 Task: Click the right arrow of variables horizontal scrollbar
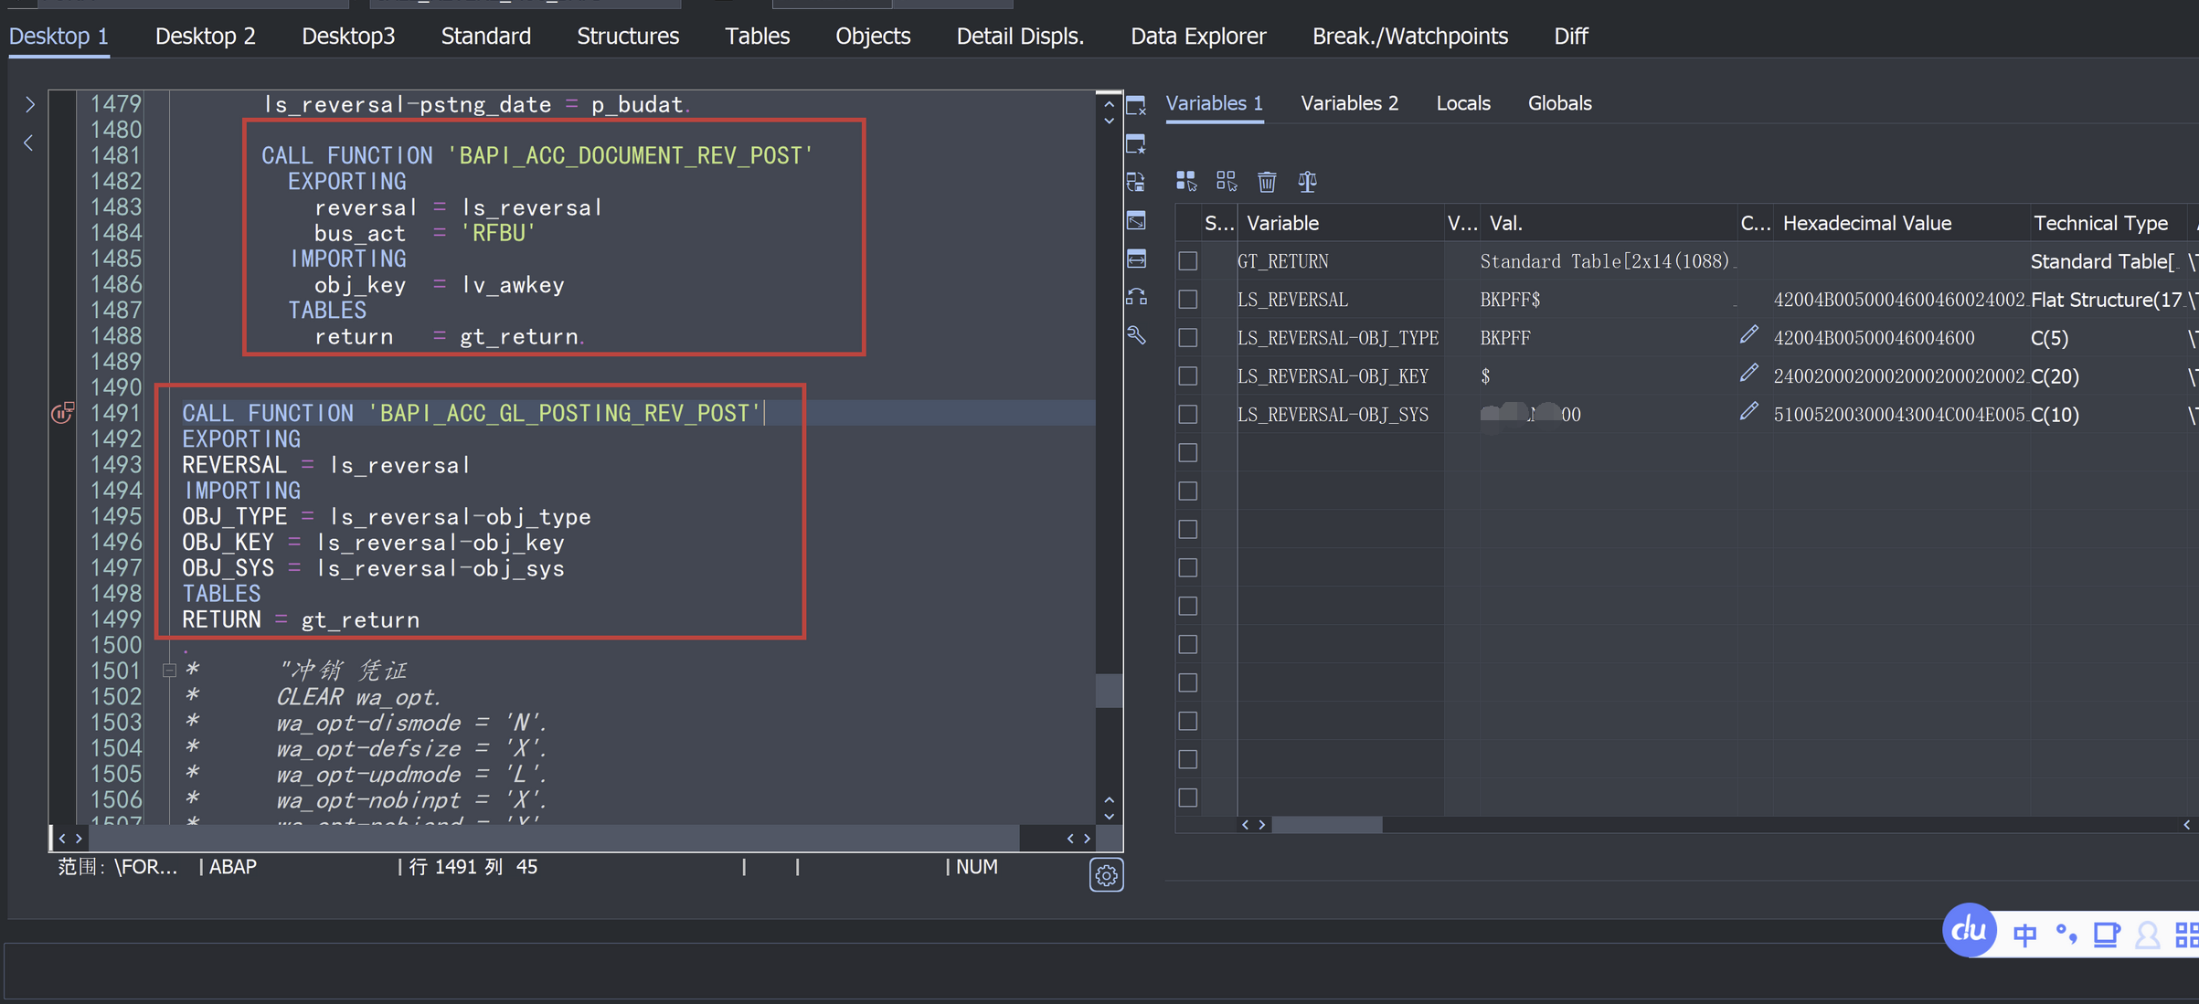[x=1262, y=825]
